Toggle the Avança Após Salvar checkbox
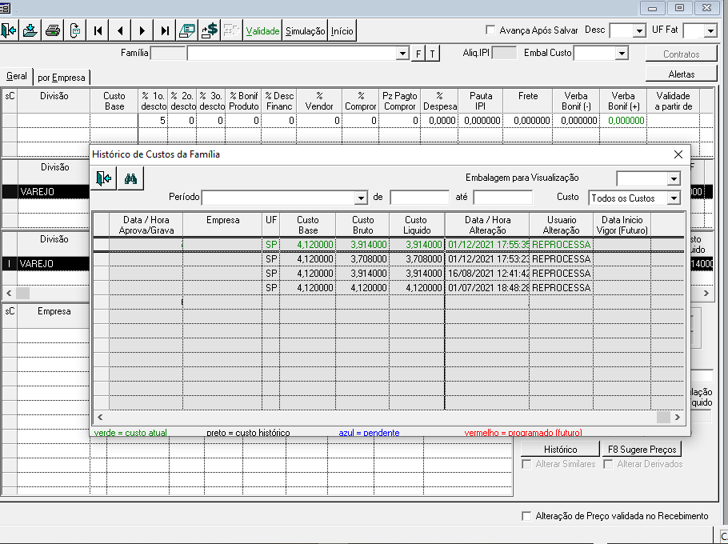 [x=490, y=30]
